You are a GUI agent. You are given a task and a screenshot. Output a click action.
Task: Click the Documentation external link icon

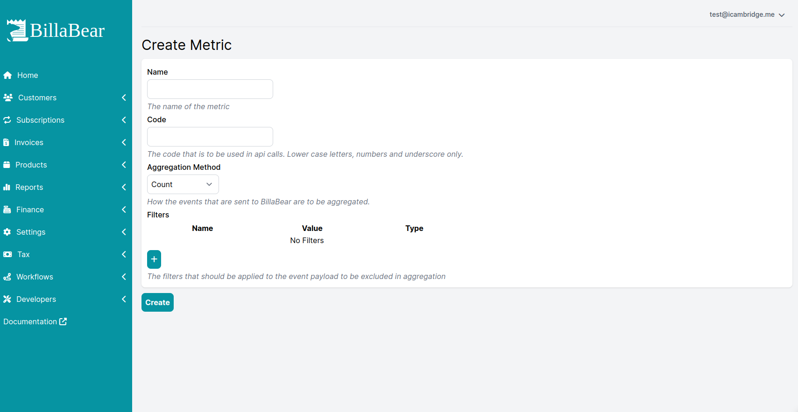click(63, 321)
